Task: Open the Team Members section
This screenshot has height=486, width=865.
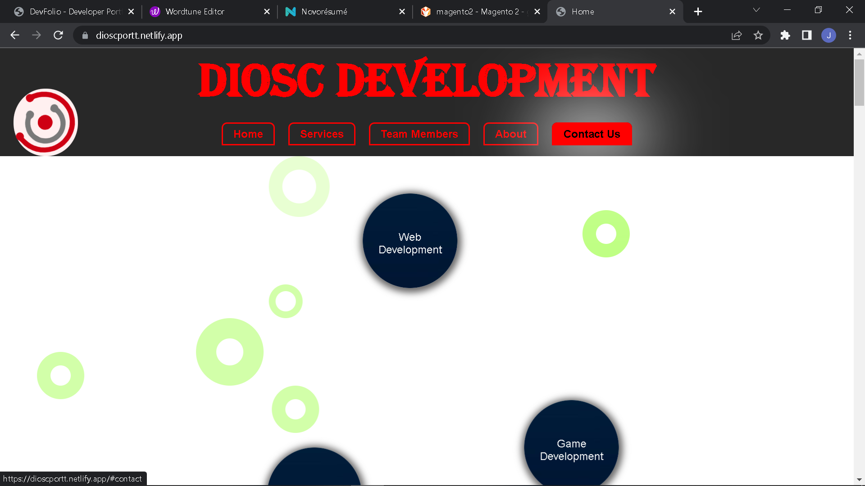Action: point(419,134)
